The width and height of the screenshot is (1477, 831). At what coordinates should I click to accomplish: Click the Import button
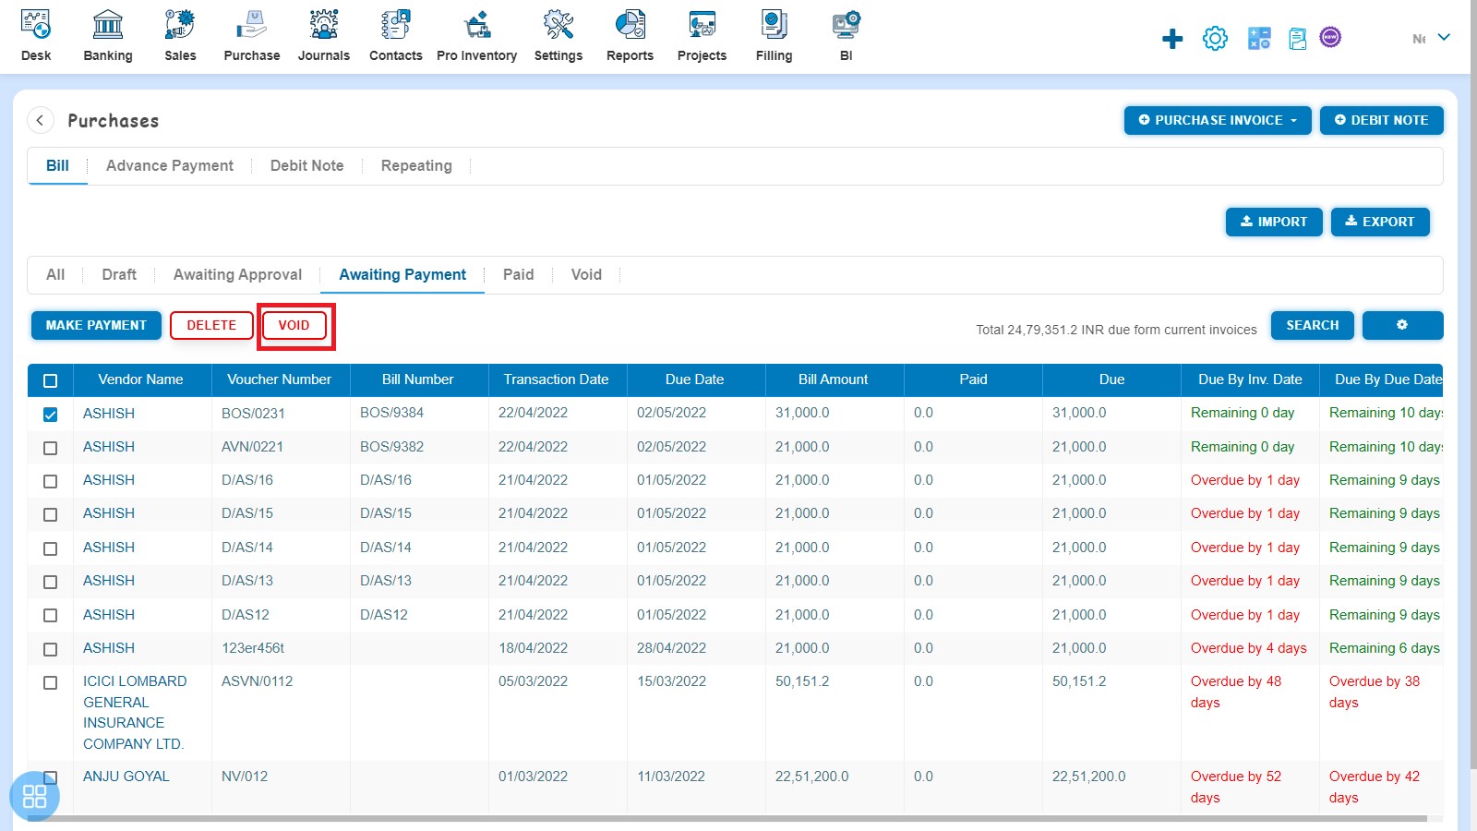(x=1274, y=222)
